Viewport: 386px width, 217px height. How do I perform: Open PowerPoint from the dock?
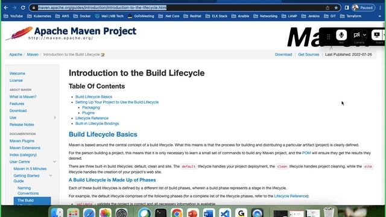(193, 213)
